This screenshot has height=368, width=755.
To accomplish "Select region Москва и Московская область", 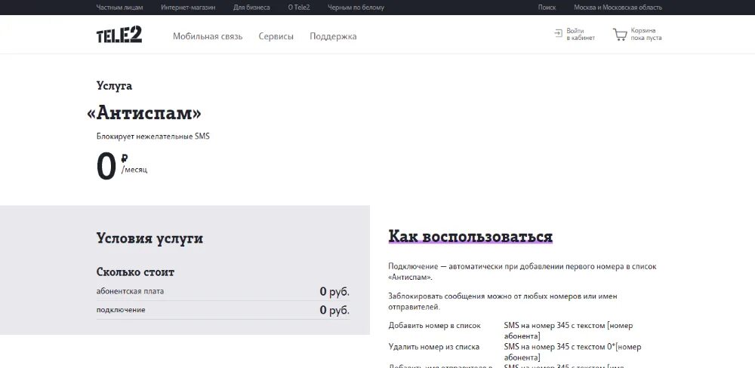I will coord(618,8).
